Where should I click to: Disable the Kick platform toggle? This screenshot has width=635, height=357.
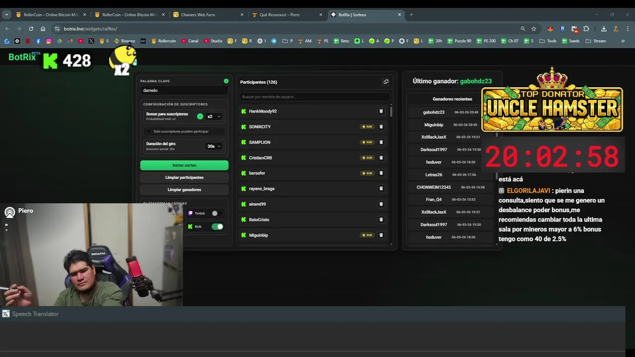217,227
